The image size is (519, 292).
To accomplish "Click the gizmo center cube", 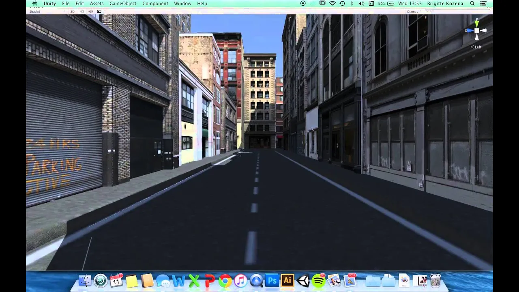I will (477, 30).
